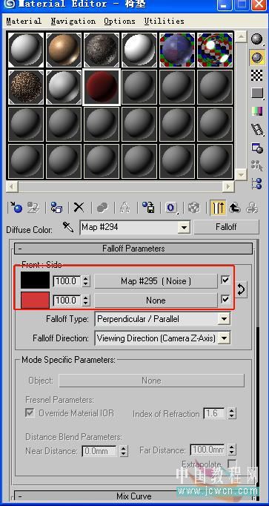The width and height of the screenshot is (269, 506).
Task: Enable Video Color Check icon
Action: pyautogui.click(x=256, y=111)
